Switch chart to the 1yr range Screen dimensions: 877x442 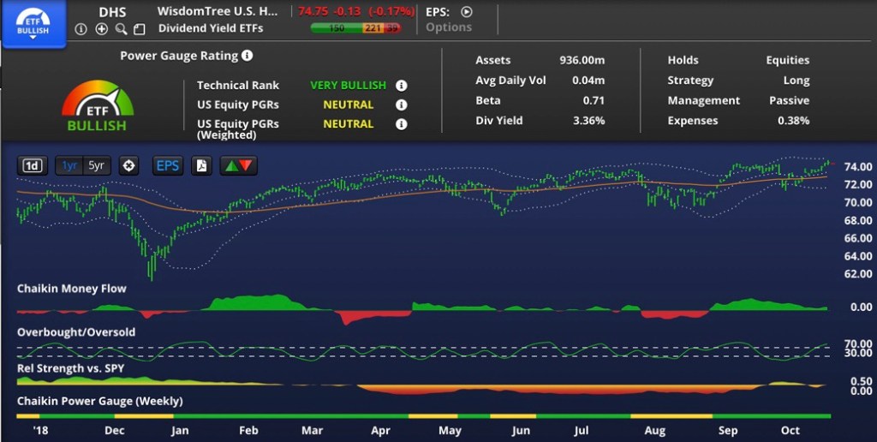(x=69, y=165)
